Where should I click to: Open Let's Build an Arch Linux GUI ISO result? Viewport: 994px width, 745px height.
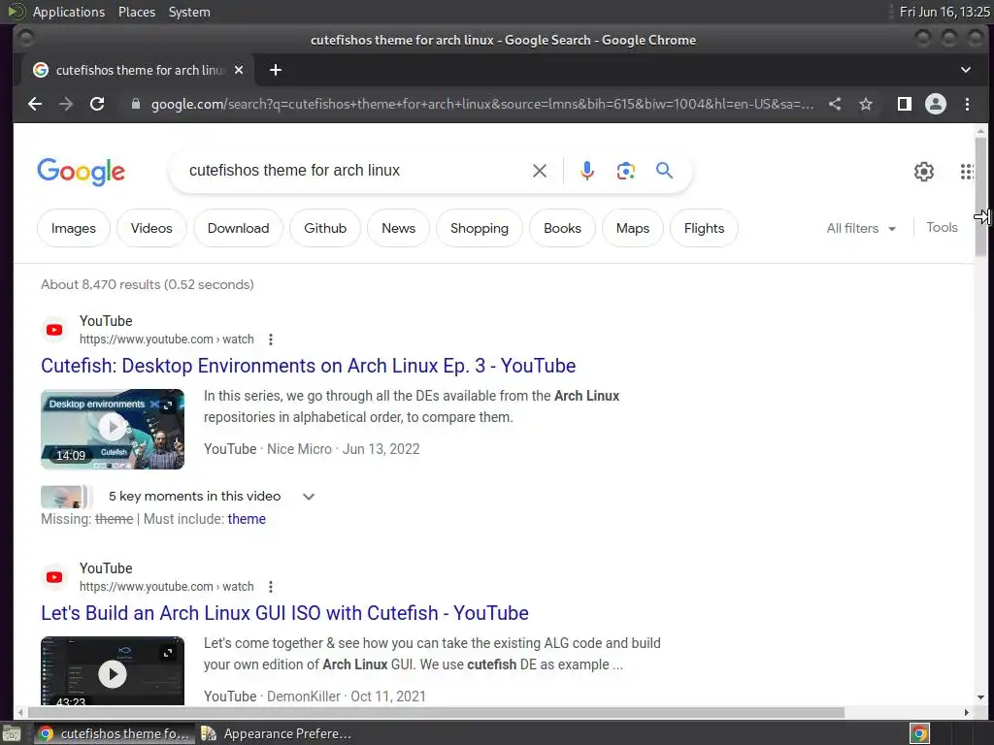click(284, 613)
